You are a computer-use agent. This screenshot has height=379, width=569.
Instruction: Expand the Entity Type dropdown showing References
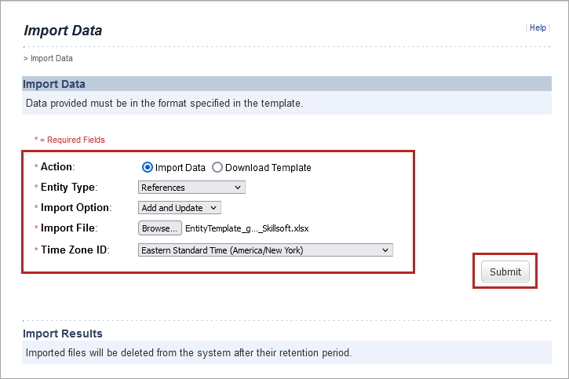tap(191, 188)
